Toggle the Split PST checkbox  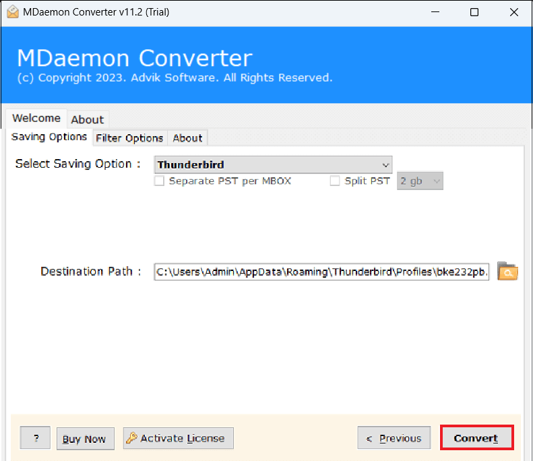(335, 181)
